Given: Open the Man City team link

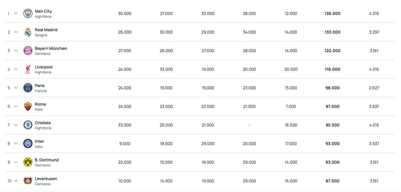Looking at the screenshot, I should (43, 11).
